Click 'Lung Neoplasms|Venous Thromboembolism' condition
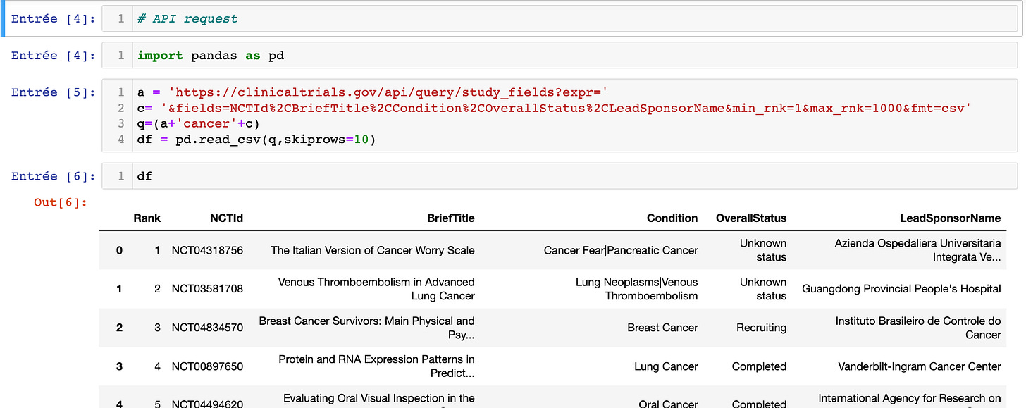This screenshot has height=408, width=1026. point(636,289)
